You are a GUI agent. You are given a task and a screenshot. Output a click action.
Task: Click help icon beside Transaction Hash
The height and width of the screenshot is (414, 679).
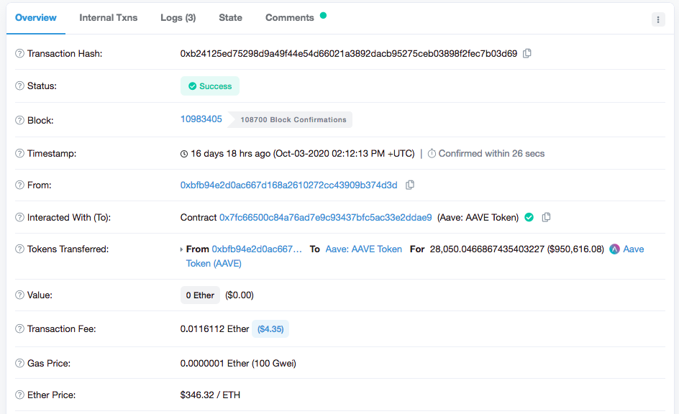(x=19, y=53)
